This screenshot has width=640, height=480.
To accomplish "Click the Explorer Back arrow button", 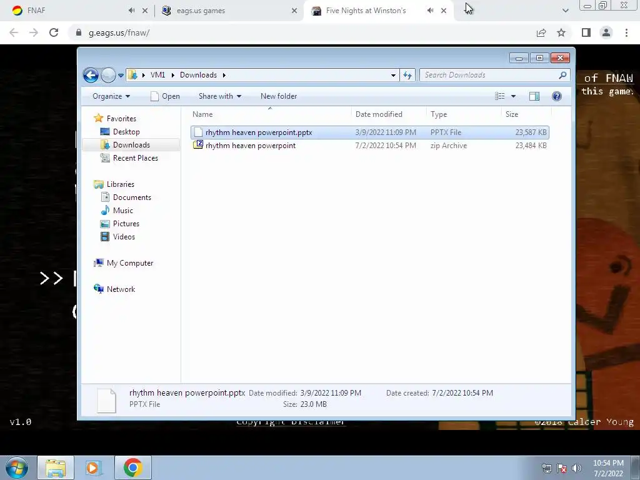I will coord(91,75).
